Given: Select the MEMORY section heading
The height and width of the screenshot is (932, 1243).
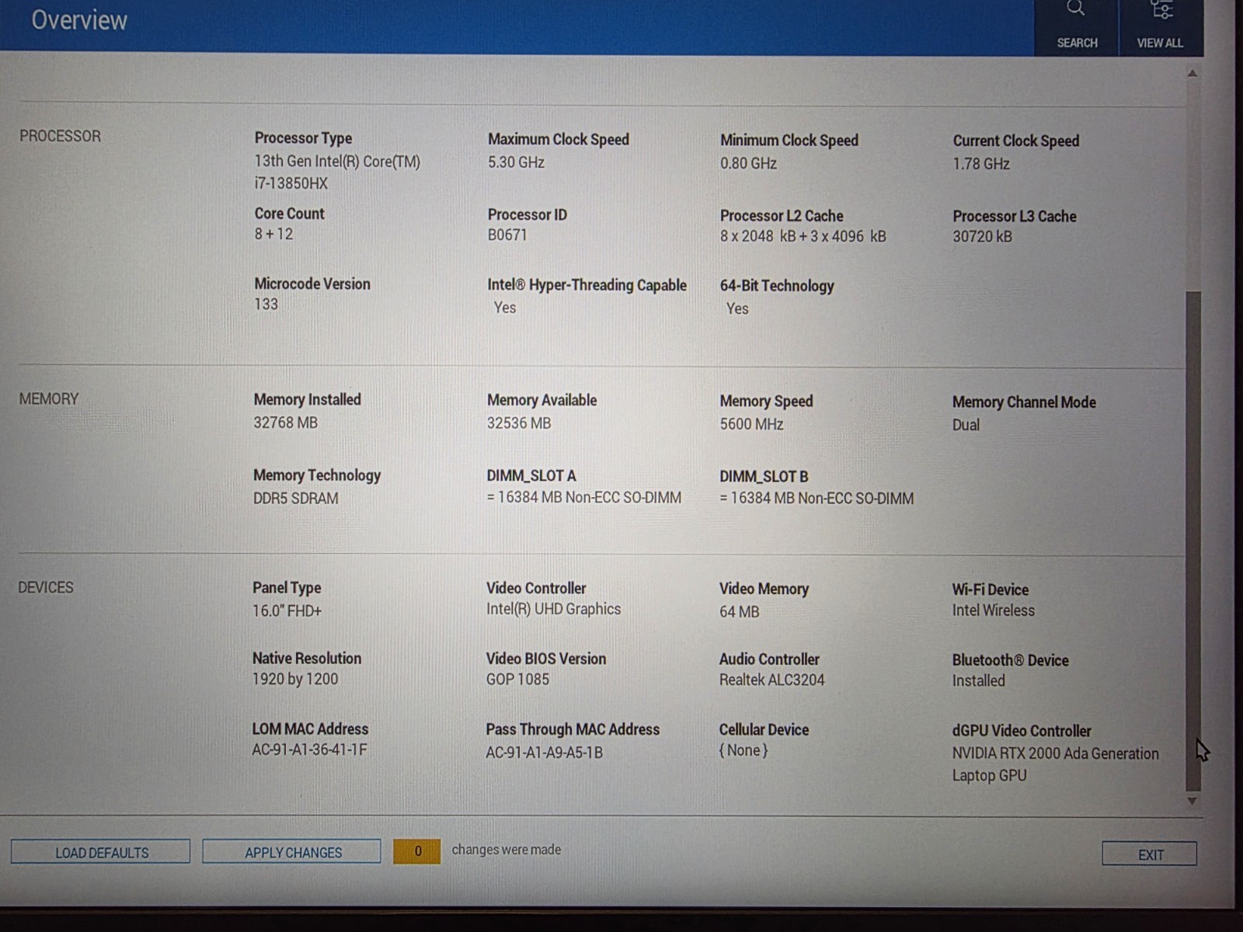Looking at the screenshot, I should 49,398.
